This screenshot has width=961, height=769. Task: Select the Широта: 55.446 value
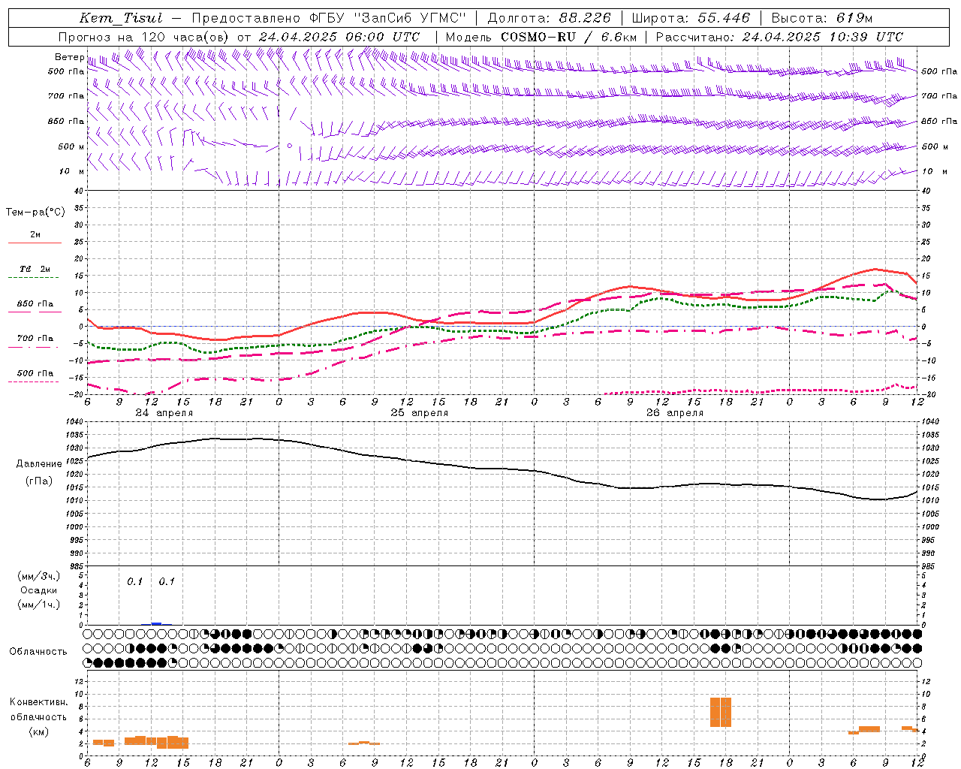pyautogui.click(x=691, y=18)
